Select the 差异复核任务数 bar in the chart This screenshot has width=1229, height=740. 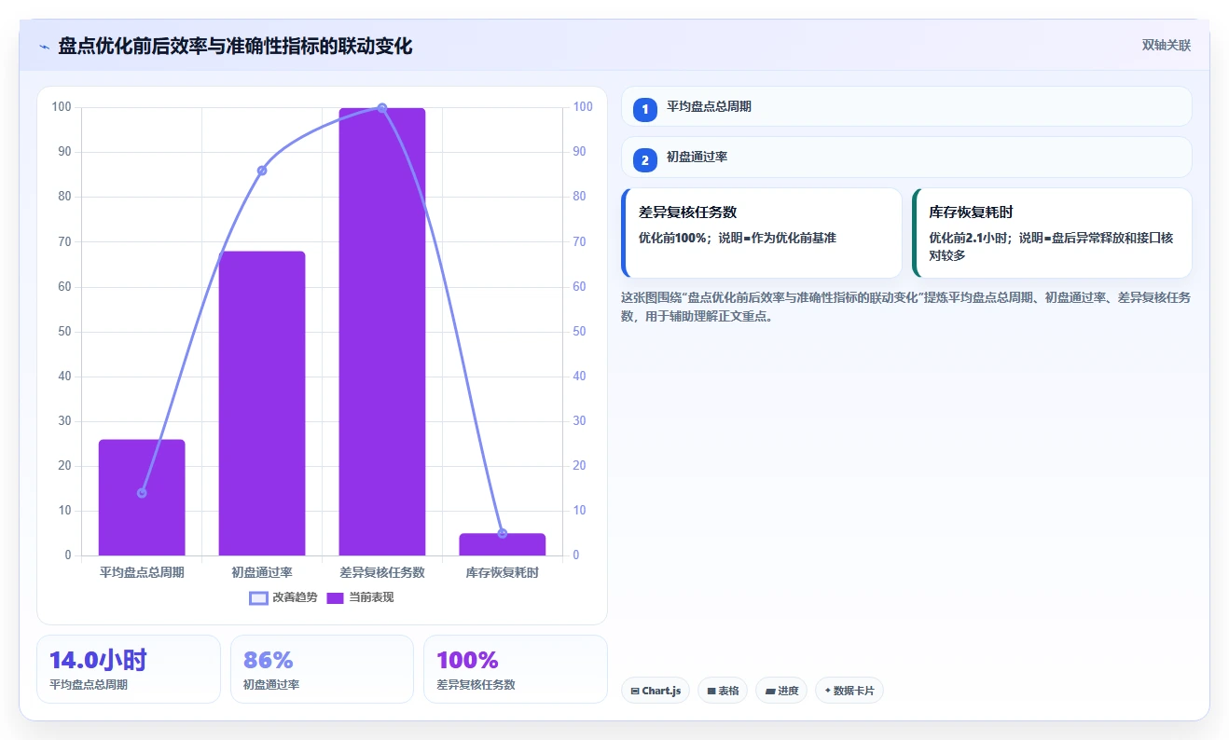(x=382, y=332)
